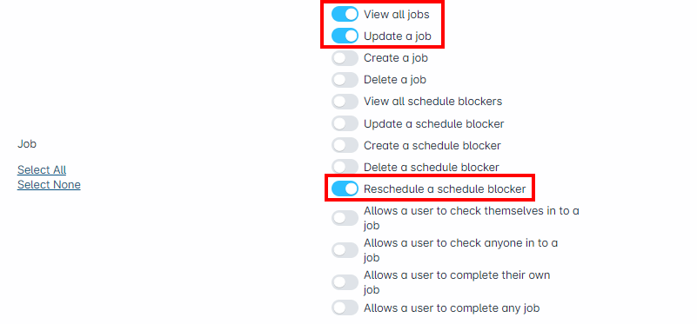Enable Allows a user to complete any job
This screenshot has height=324, width=697.
[x=345, y=307]
